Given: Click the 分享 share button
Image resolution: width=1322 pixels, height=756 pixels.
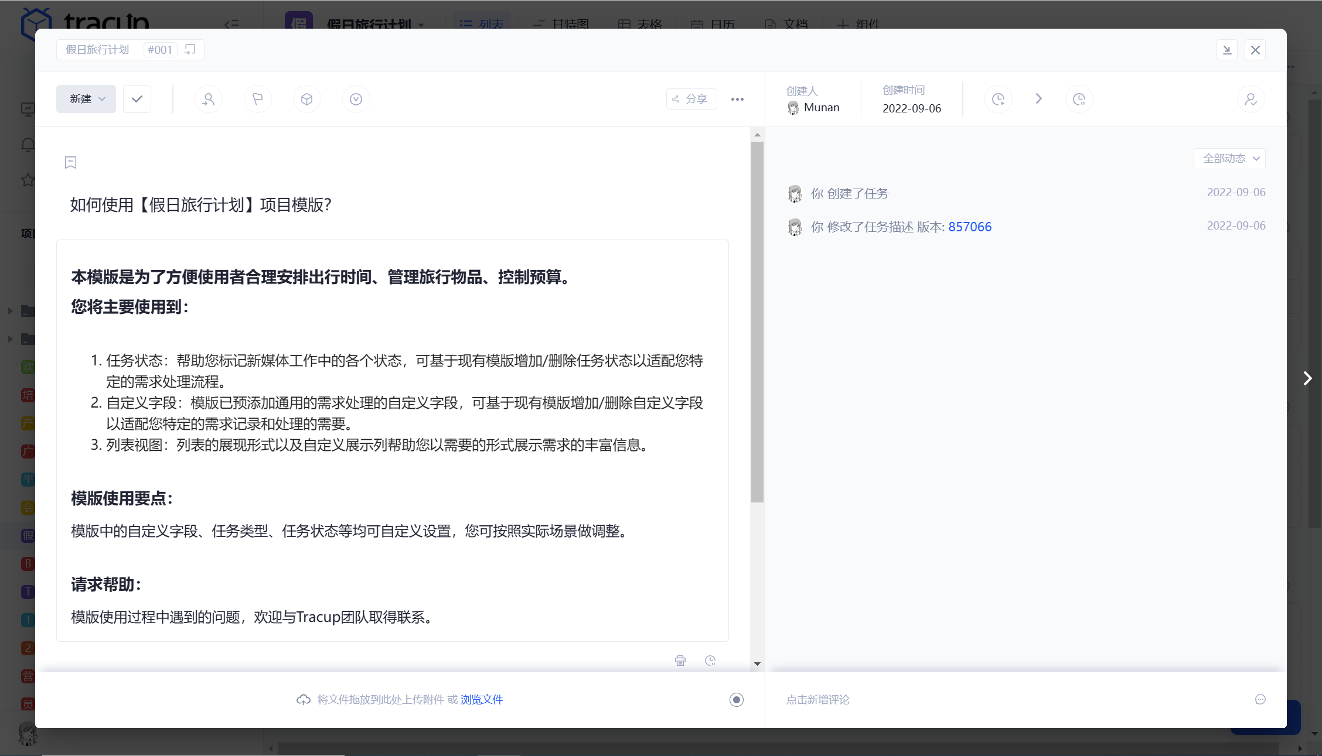Looking at the screenshot, I should click(x=691, y=99).
